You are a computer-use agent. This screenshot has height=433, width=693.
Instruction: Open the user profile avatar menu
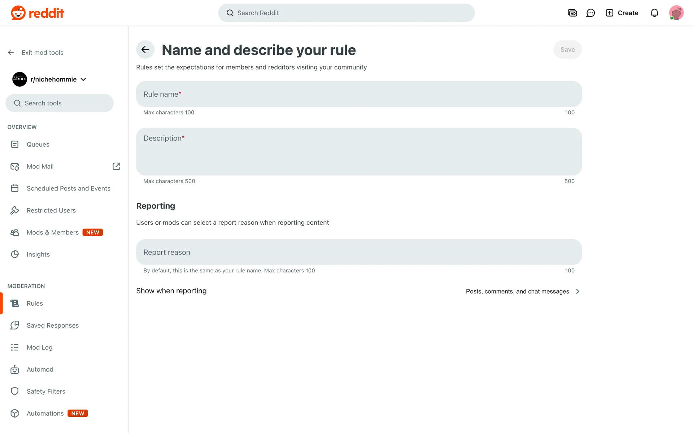coord(676,13)
